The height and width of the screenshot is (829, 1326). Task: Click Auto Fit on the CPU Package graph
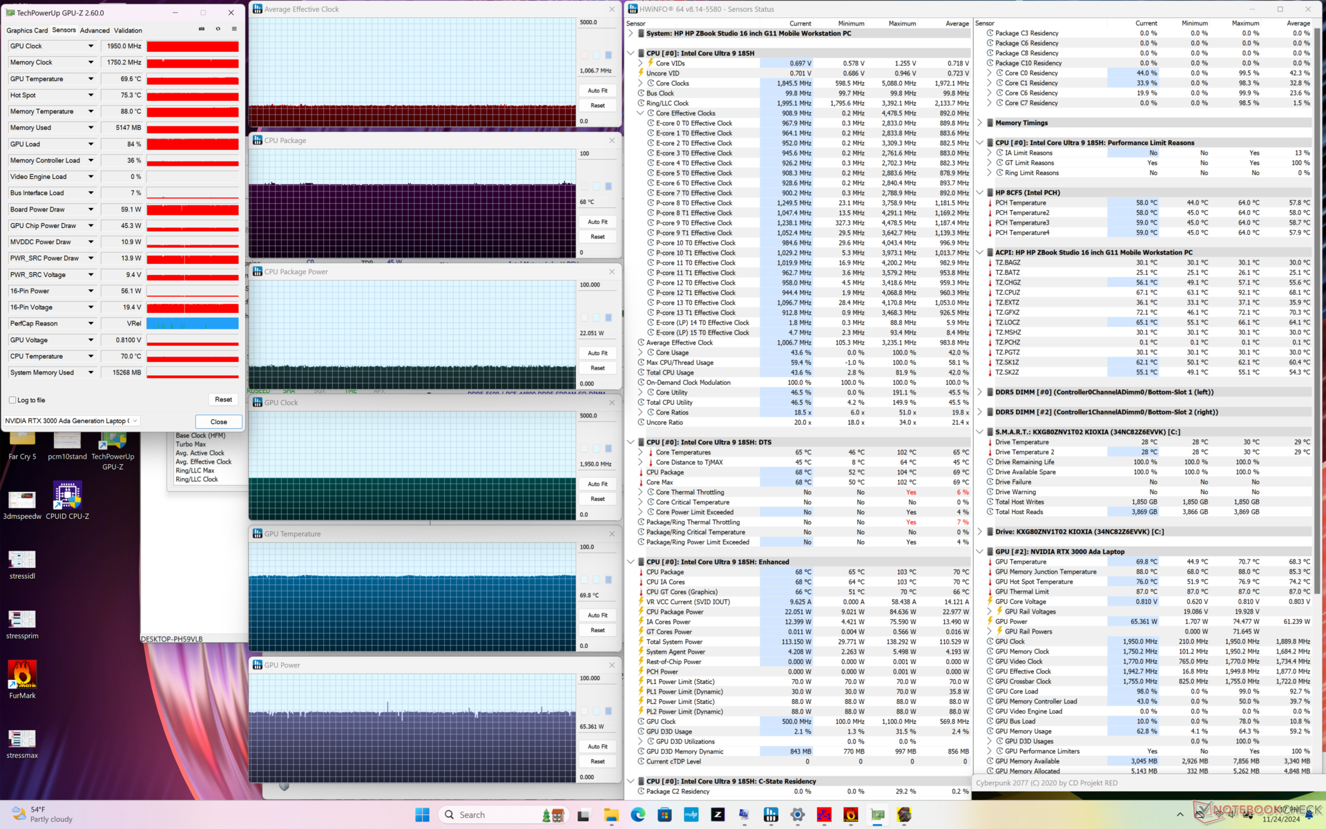tap(597, 222)
